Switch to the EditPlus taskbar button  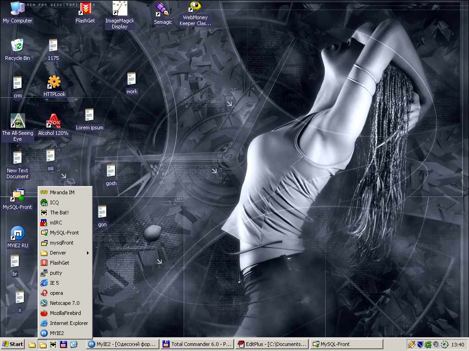(271, 345)
